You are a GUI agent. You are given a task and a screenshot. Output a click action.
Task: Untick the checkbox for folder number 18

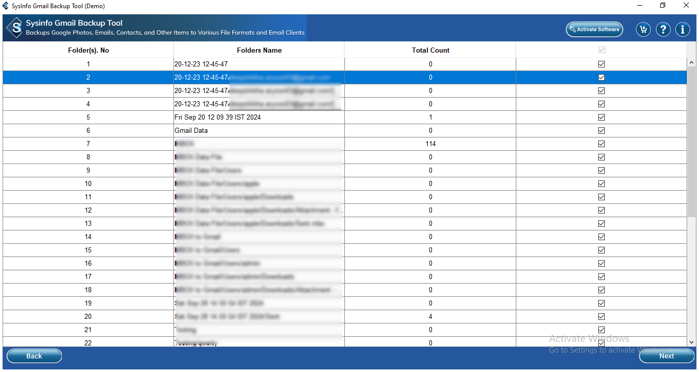[x=601, y=290]
